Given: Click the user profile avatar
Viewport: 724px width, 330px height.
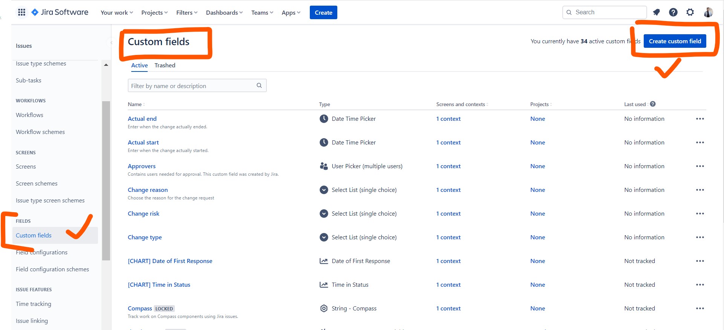Looking at the screenshot, I should [708, 12].
